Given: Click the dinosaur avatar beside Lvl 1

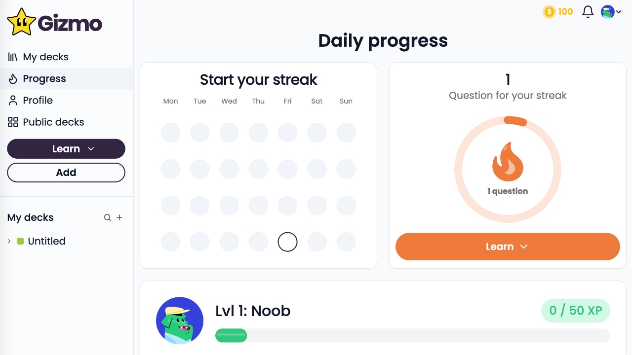Looking at the screenshot, I should (180, 320).
